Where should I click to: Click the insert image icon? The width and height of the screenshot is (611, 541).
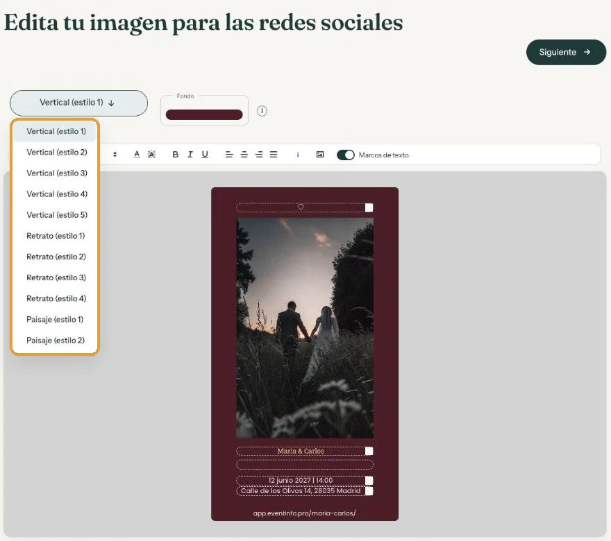(x=320, y=155)
